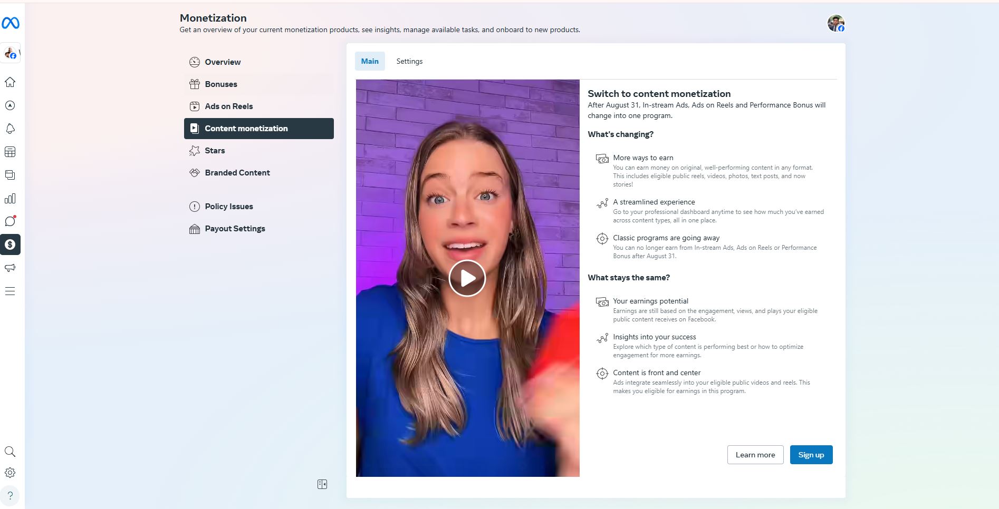Click the Search magnifier icon in rail
999x509 pixels.
click(10, 452)
